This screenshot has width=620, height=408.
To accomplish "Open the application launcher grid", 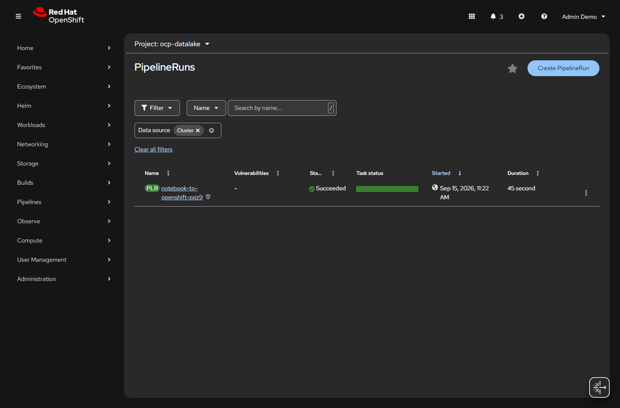I will click(472, 16).
